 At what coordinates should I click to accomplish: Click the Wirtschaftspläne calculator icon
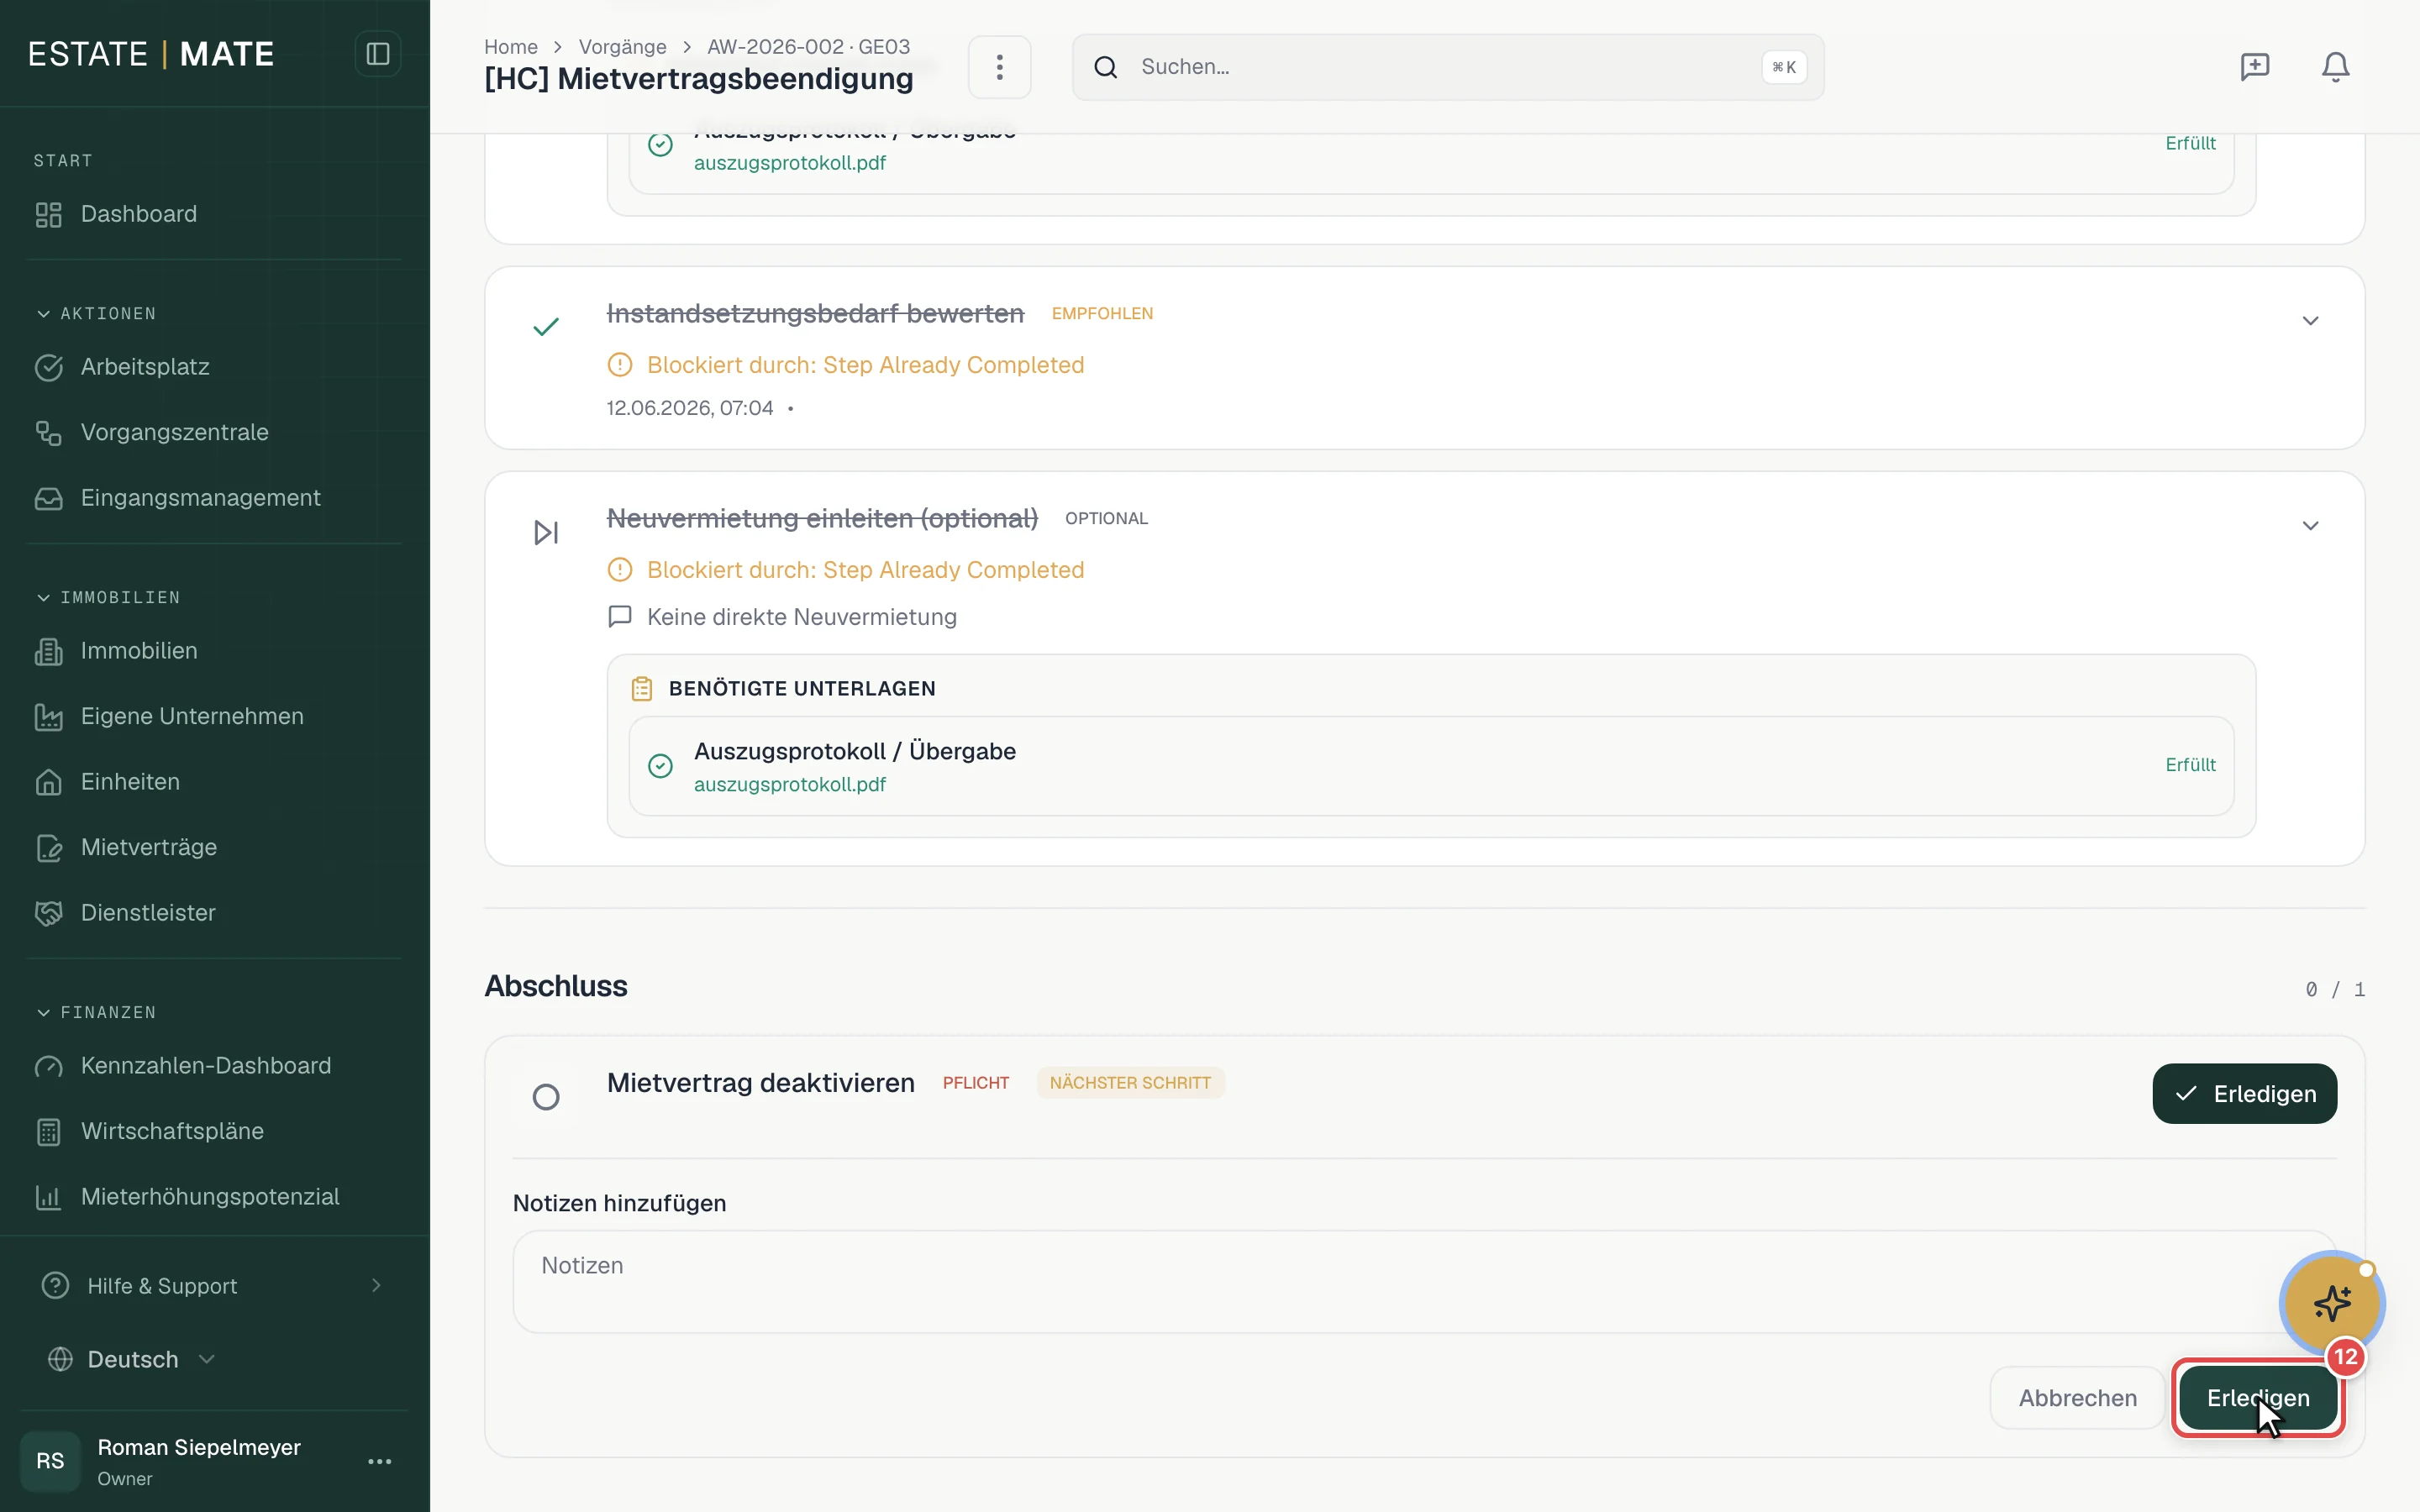tap(48, 1132)
